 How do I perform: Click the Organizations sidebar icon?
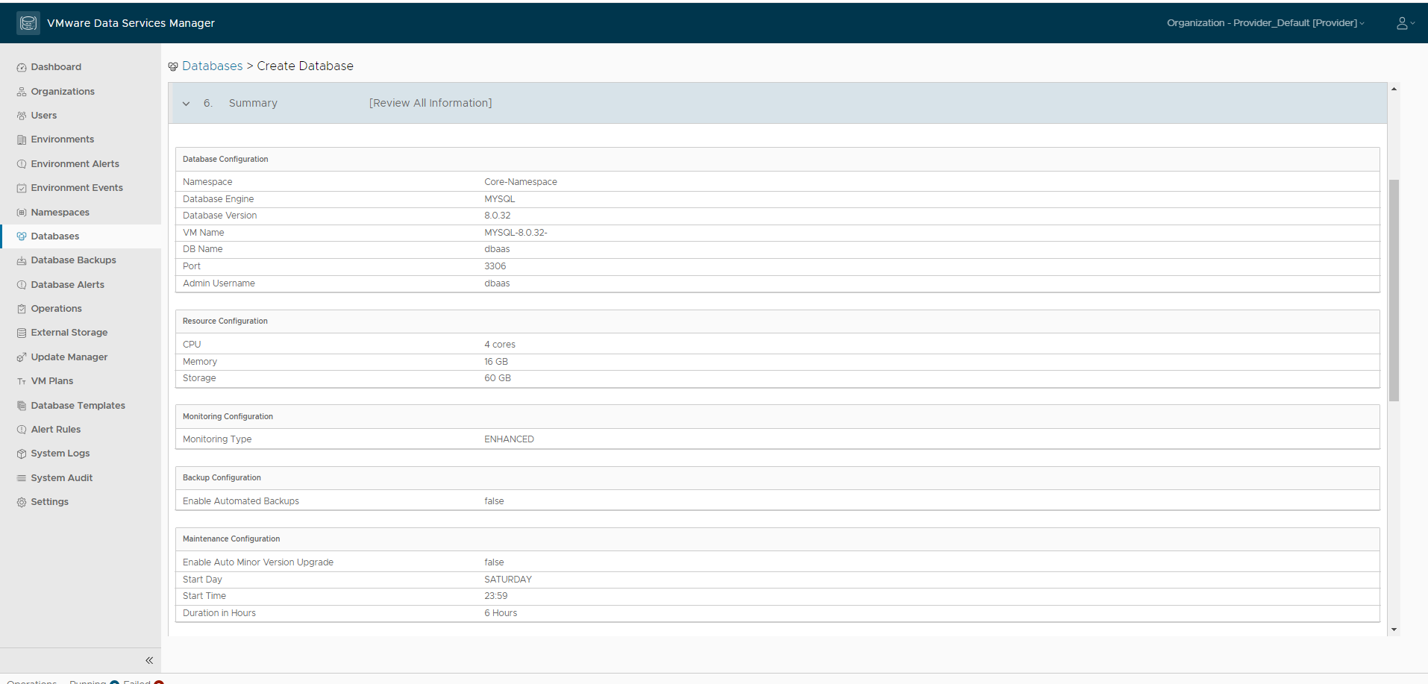tap(22, 92)
